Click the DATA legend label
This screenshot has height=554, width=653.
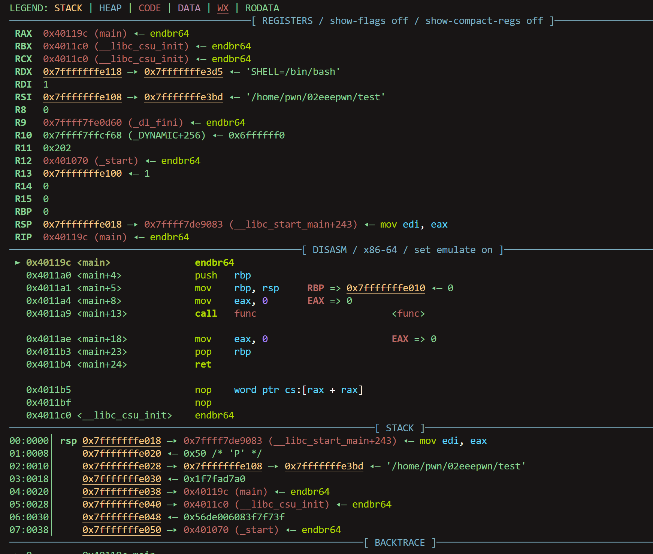coord(189,8)
